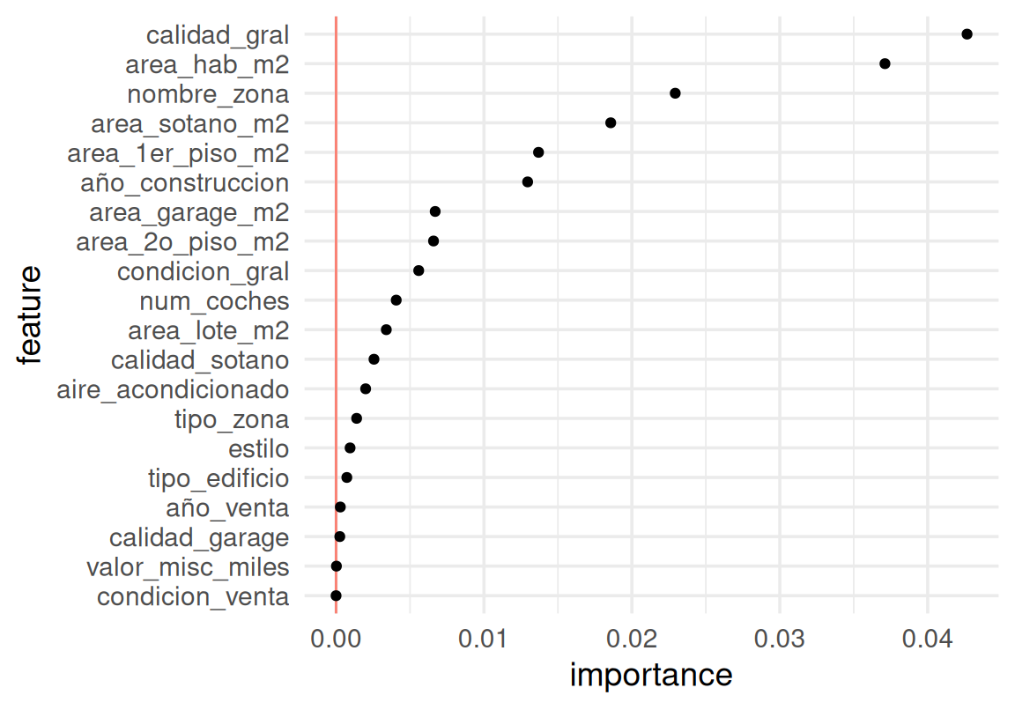Click the area_hab_m2 data point

885,63
